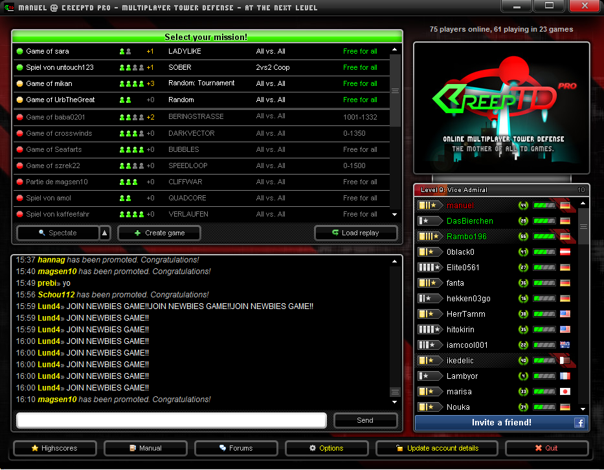Click the CreepTD app icon in title bar
Screen dimensions: 604x470
click(9, 7)
